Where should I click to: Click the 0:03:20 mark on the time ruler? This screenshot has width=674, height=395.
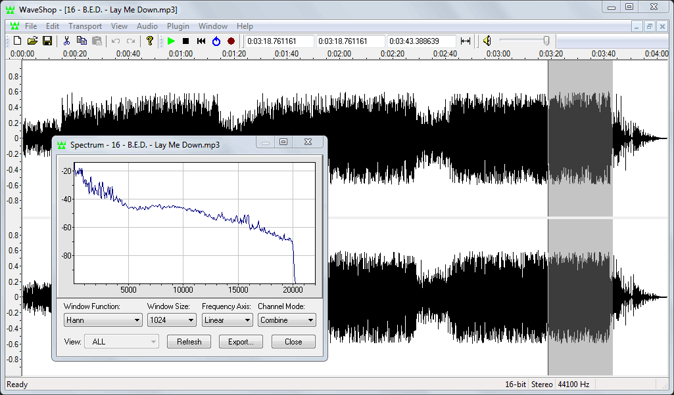pos(550,54)
